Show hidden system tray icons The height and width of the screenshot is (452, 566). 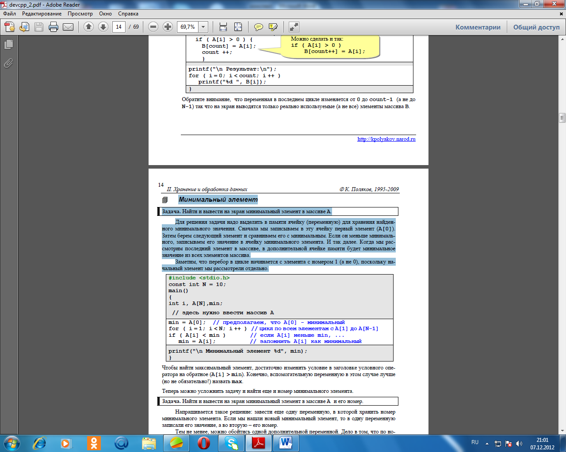(x=487, y=444)
